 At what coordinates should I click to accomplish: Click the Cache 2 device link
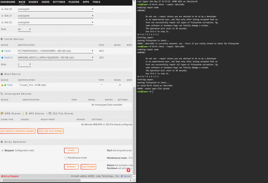click(9, 58)
